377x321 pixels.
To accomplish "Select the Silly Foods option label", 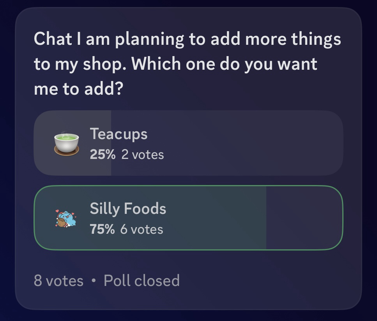I will click(x=128, y=209).
